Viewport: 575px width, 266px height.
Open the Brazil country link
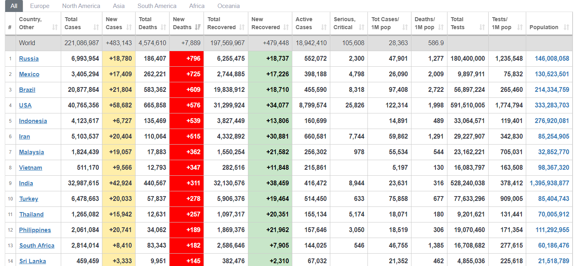point(27,90)
